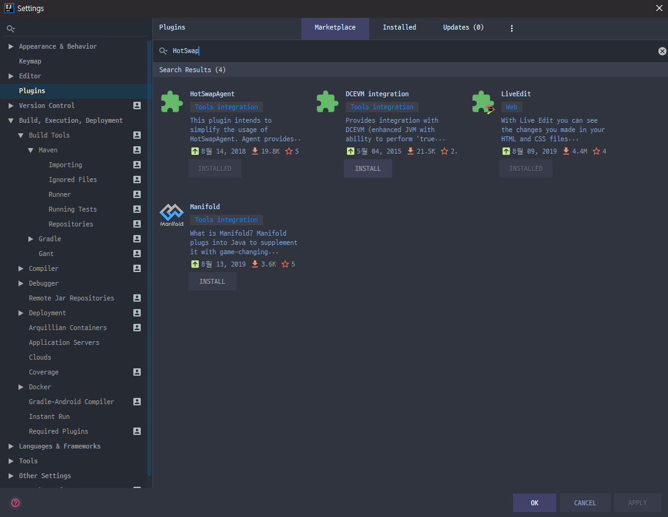The height and width of the screenshot is (517, 668).
Task: Click the project-level icon beside Build Tools
Action: [137, 135]
